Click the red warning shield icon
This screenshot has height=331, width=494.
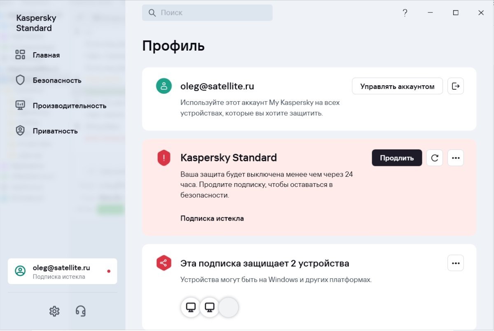(164, 158)
